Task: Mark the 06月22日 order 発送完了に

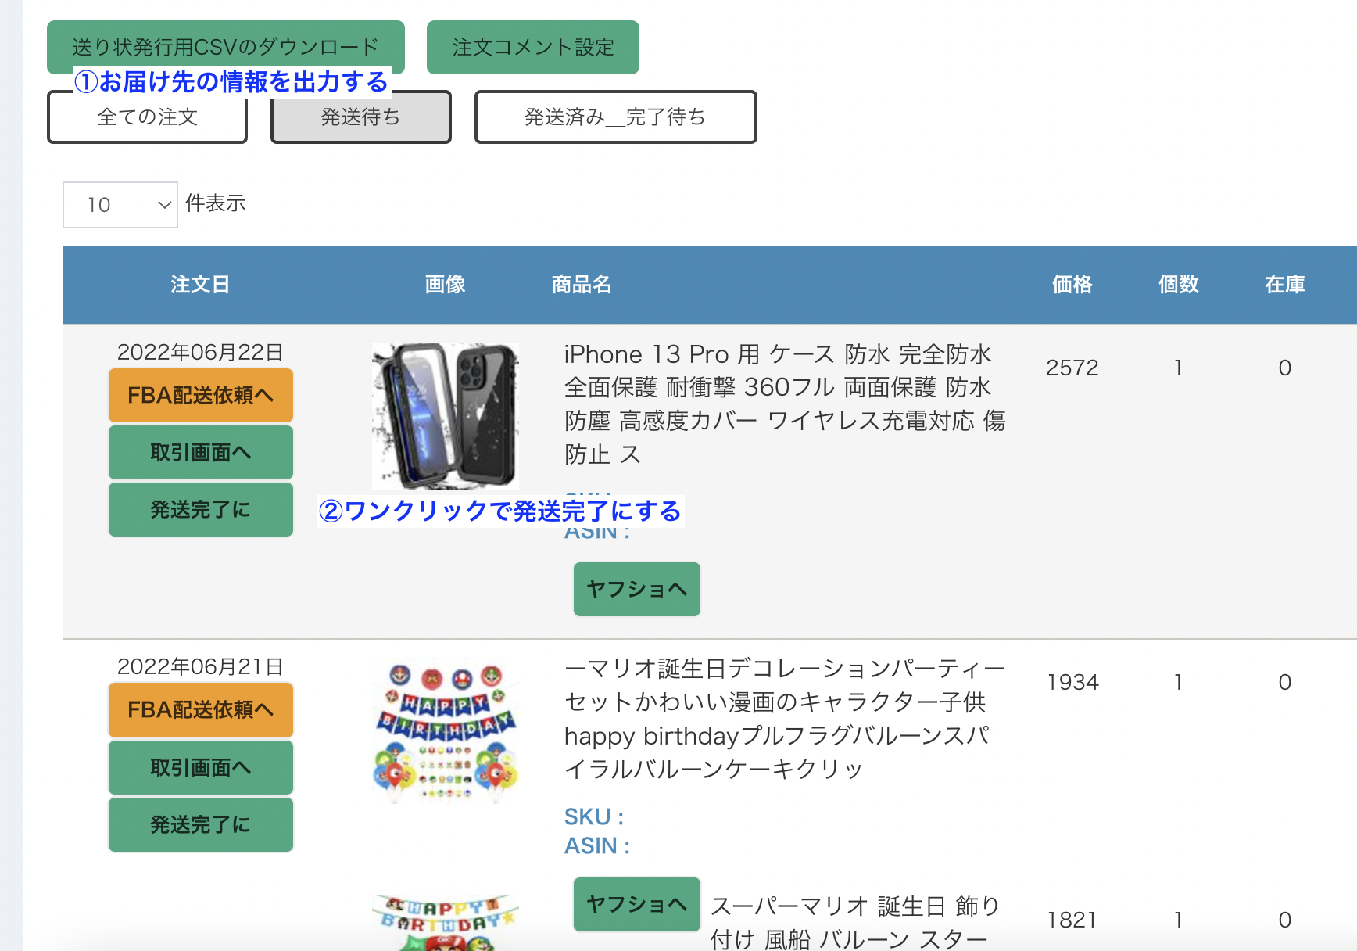Action: point(201,510)
